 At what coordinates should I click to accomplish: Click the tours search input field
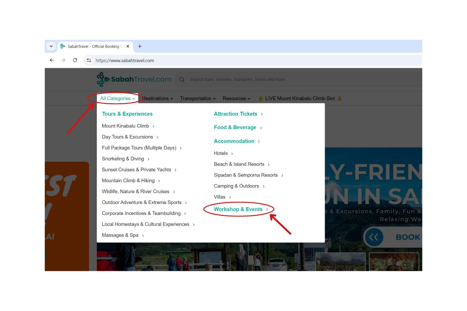(x=280, y=80)
